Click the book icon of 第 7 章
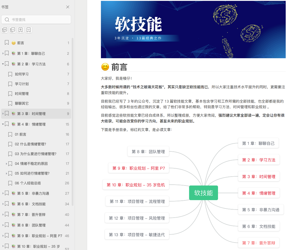288x250 pixels. coord(13,214)
